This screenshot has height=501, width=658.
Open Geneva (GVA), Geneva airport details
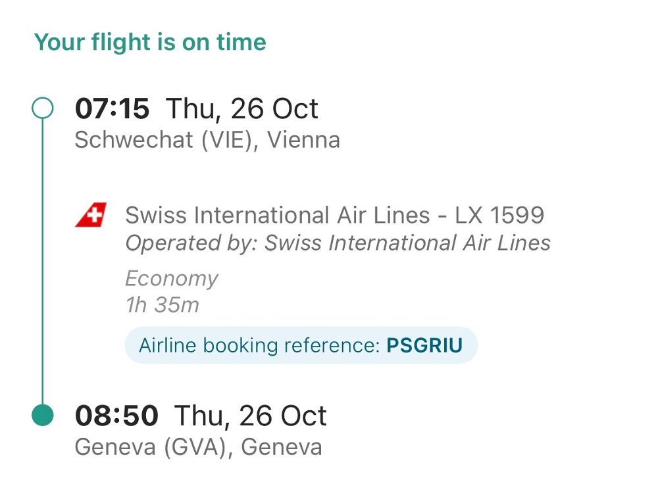coord(198,447)
